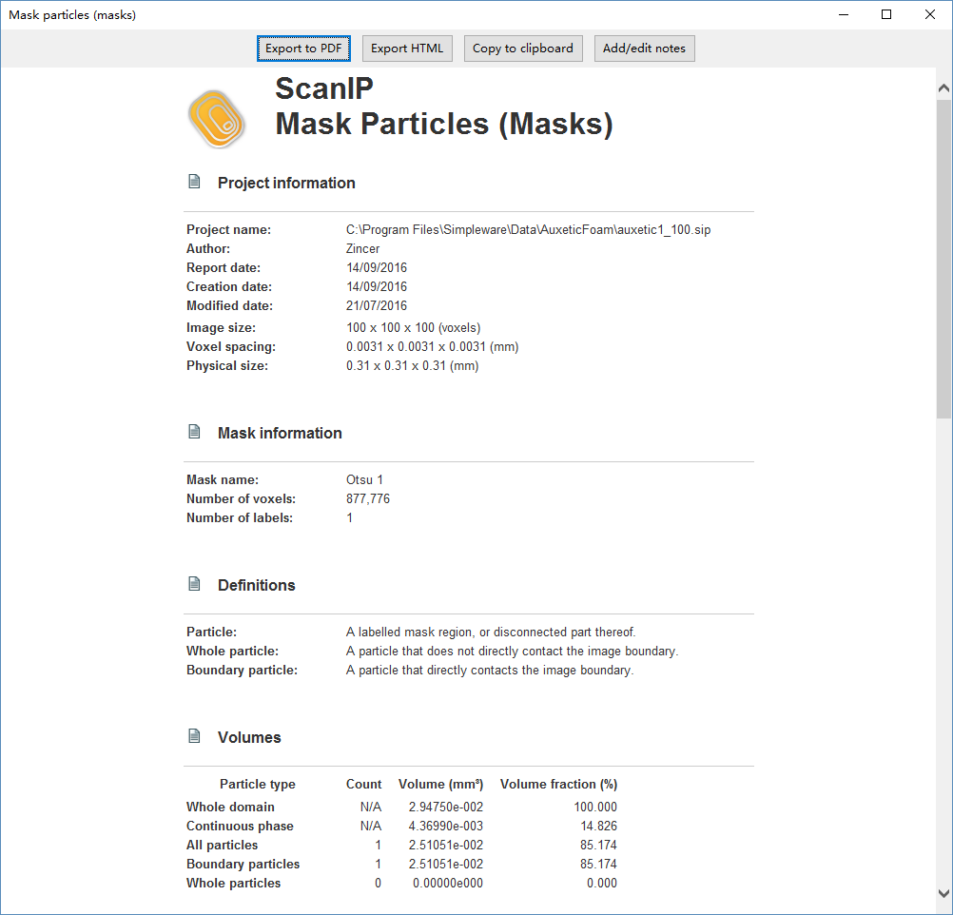The width and height of the screenshot is (953, 915).
Task: Click the Whole particles row label
Action: click(x=233, y=883)
